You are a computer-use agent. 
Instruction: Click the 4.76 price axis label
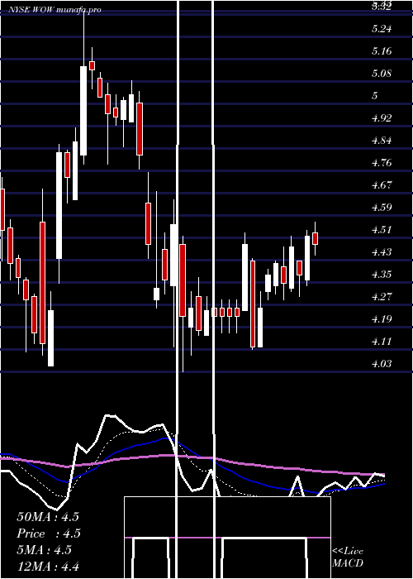point(382,162)
